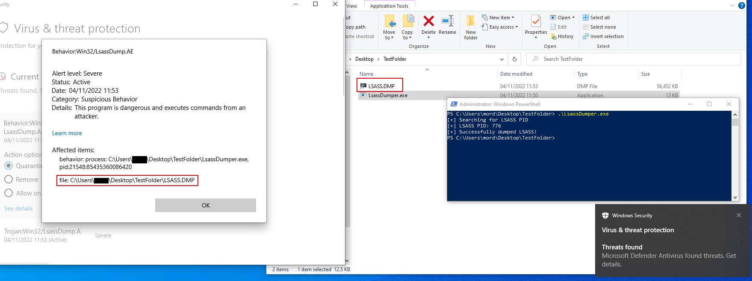The width and height of the screenshot is (752, 281).
Task: Click the See details link
Action: pyautogui.click(x=18, y=208)
